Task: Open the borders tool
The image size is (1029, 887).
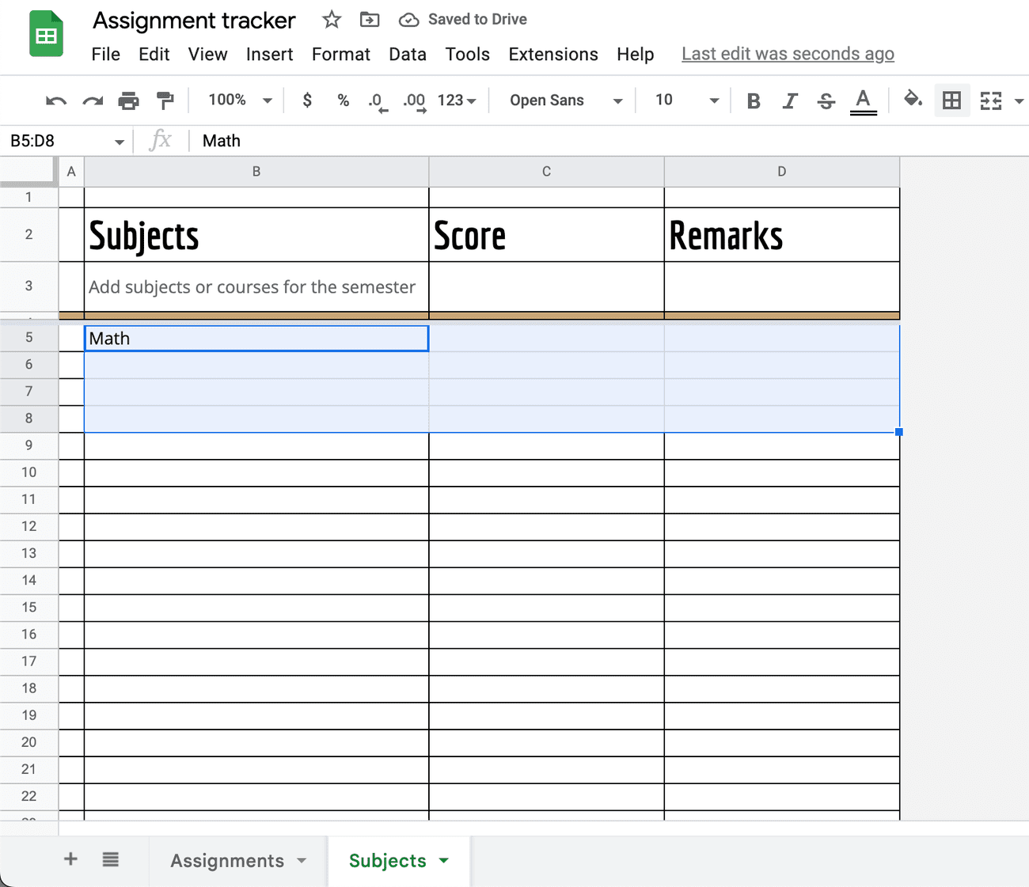Action: tap(951, 100)
